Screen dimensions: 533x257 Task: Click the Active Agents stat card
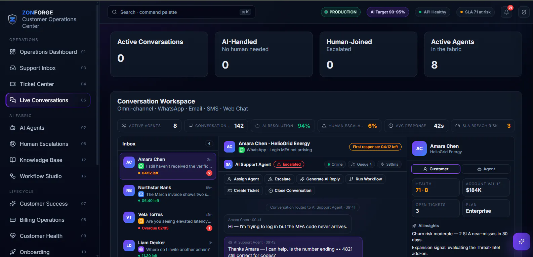(x=473, y=54)
